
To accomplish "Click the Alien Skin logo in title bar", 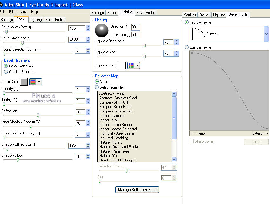I will 2,4.
